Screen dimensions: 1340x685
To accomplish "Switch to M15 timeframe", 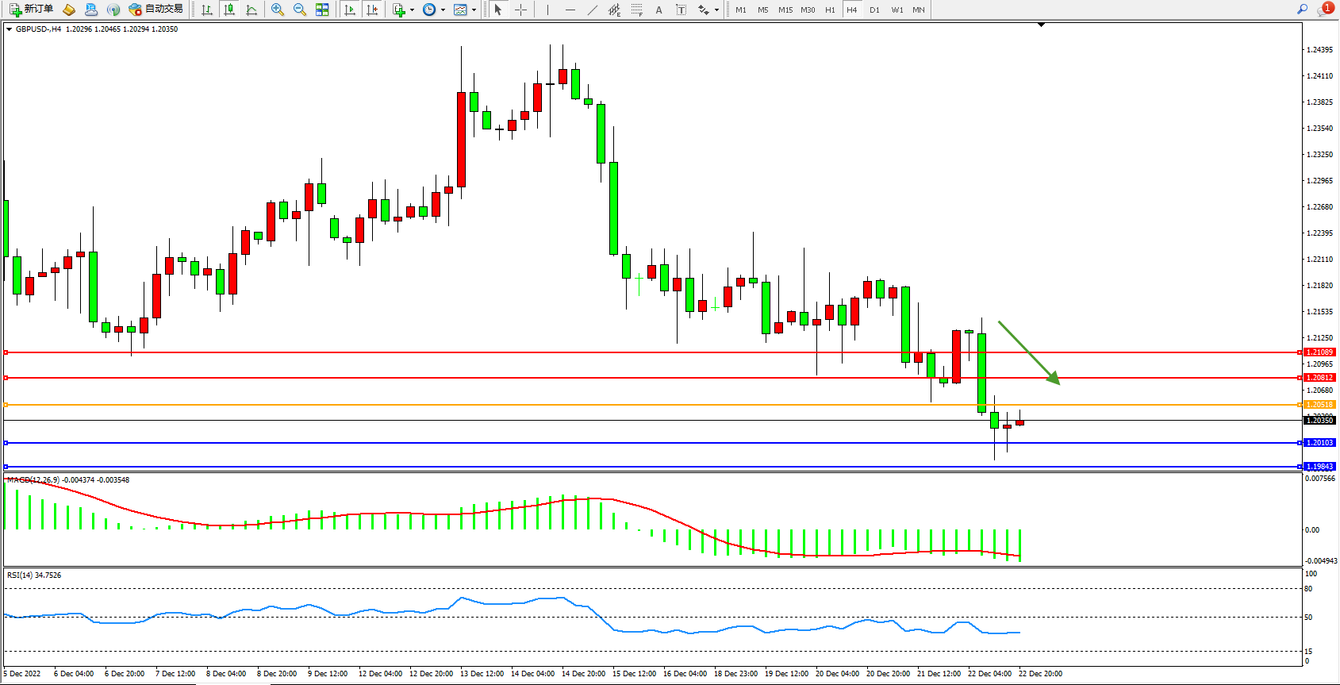I will [785, 10].
